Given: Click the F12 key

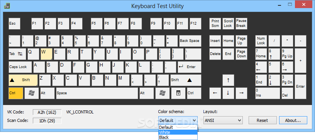Looking at the screenshot, I should pyautogui.click(x=195, y=23).
